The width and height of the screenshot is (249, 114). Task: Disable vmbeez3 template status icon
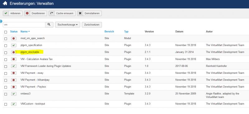tap(14, 94)
